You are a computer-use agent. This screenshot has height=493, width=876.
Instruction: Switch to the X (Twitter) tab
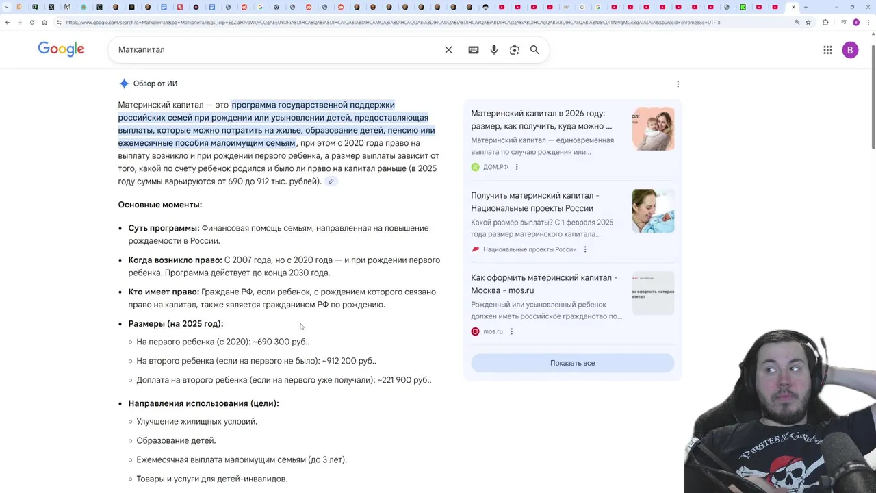[x=51, y=7]
